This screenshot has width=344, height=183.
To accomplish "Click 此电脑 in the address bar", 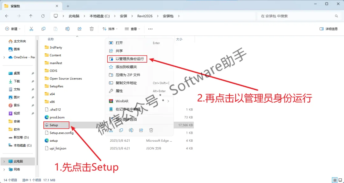I will (74, 16).
